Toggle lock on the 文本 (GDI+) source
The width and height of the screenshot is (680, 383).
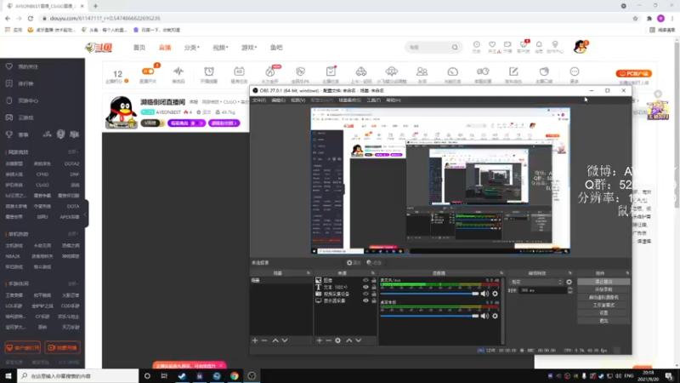point(373,287)
